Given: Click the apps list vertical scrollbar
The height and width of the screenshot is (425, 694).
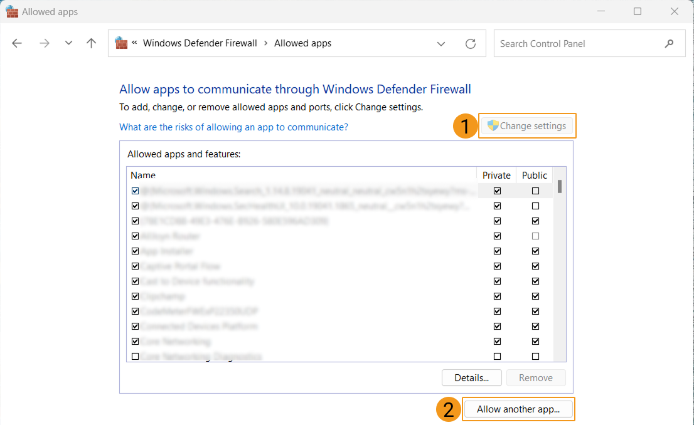Looking at the screenshot, I should 559,263.
